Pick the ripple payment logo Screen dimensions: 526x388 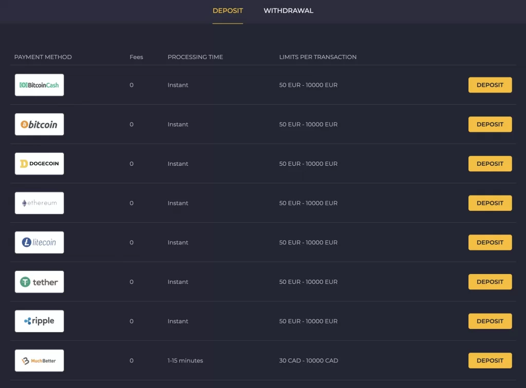click(39, 321)
